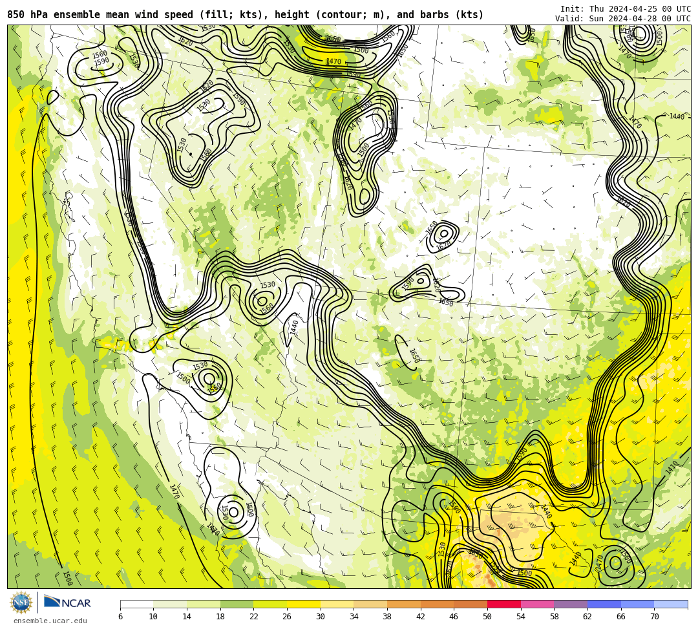Viewport: 698px width, 629px height.
Task: Pick the white 6-10 kts colorbar swatch
Action: (136, 604)
